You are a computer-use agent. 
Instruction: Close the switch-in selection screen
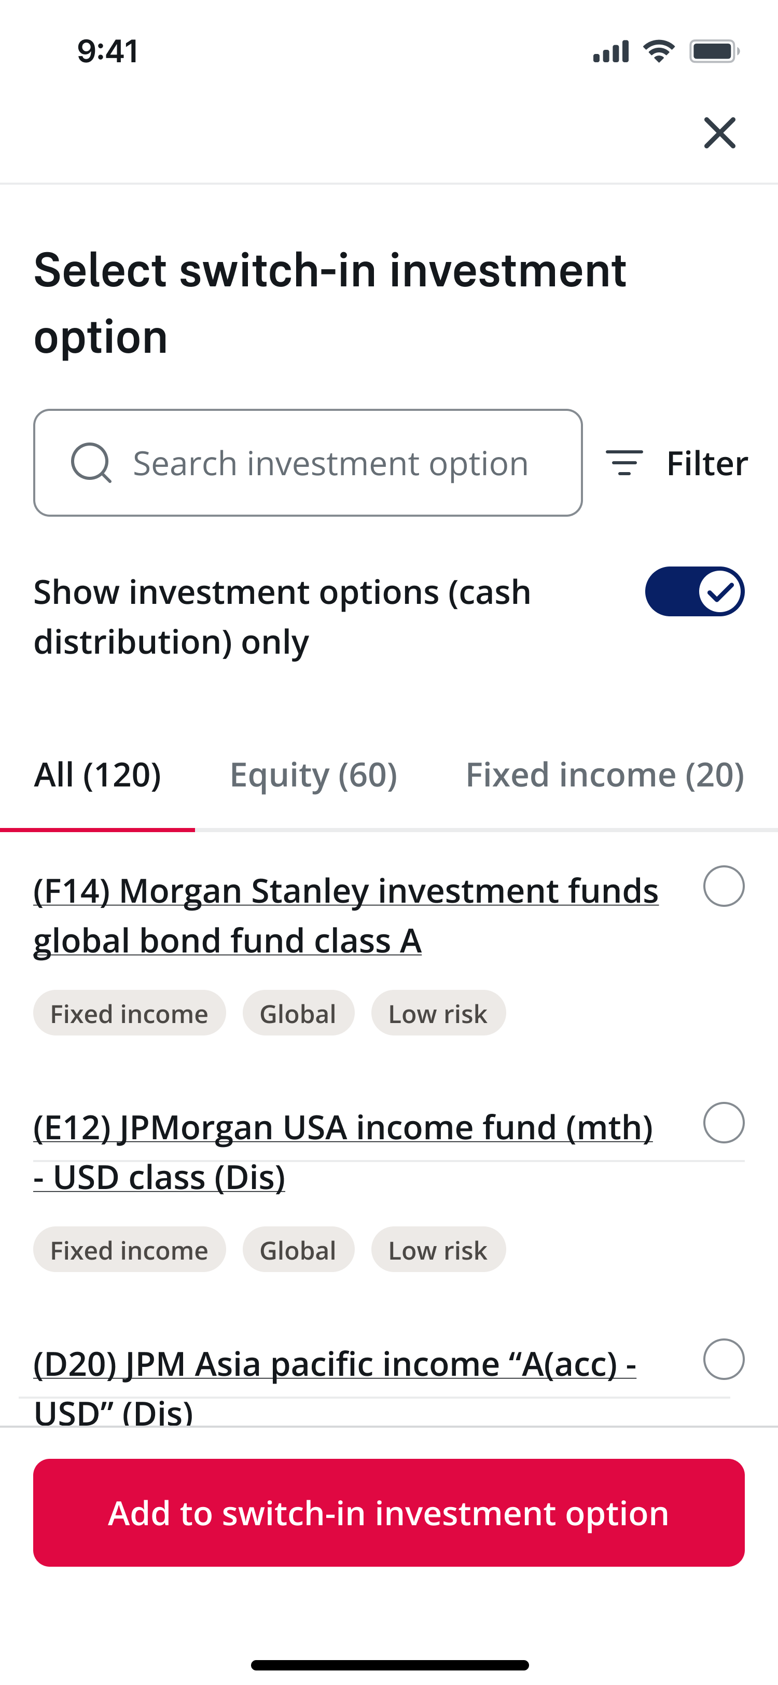[x=719, y=133]
